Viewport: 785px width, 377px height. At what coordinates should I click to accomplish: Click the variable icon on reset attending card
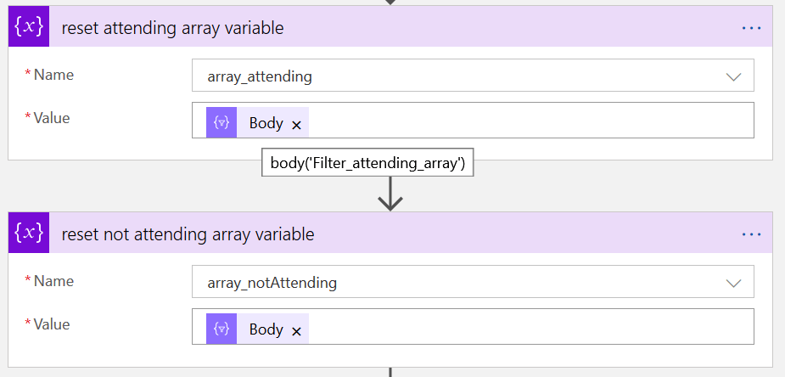[x=28, y=27]
